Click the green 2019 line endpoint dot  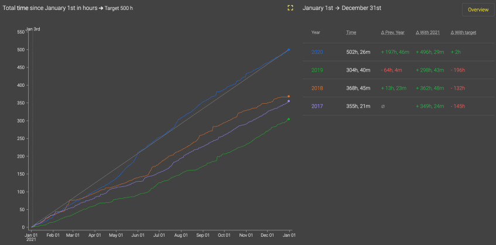(289, 120)
